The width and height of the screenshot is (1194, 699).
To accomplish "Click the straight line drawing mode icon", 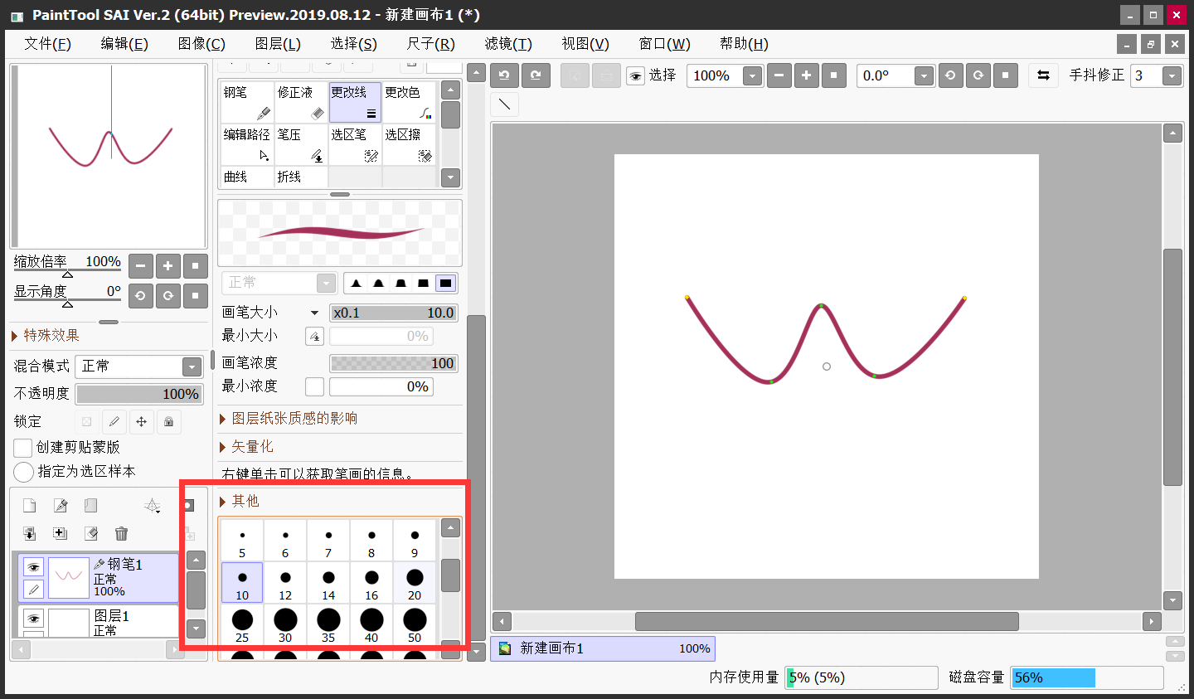I will (504, 104).
